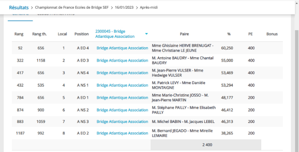Click position A NS 3

pyautogui.click(x=83, y=121)
